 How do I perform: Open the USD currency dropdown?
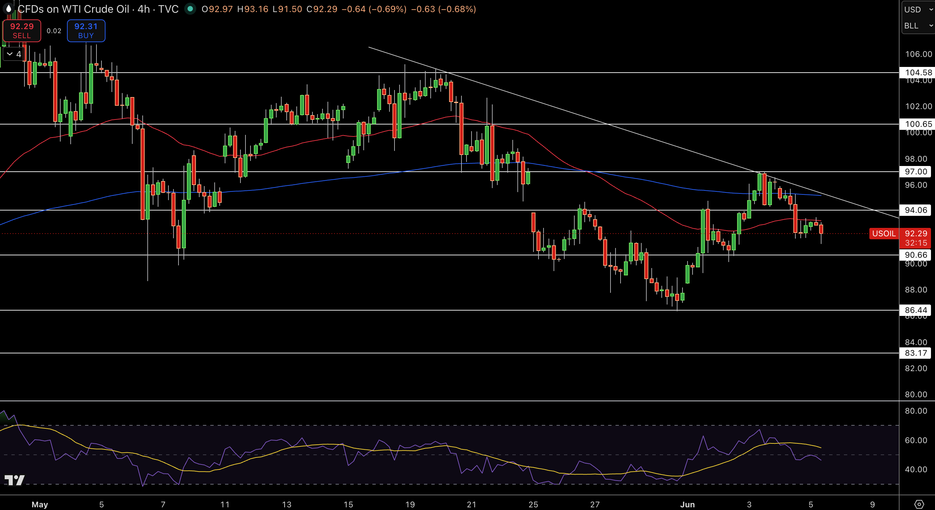pyautogui.click(x=918, y=9)
